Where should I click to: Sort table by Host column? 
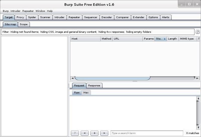(x=85, y=39)
